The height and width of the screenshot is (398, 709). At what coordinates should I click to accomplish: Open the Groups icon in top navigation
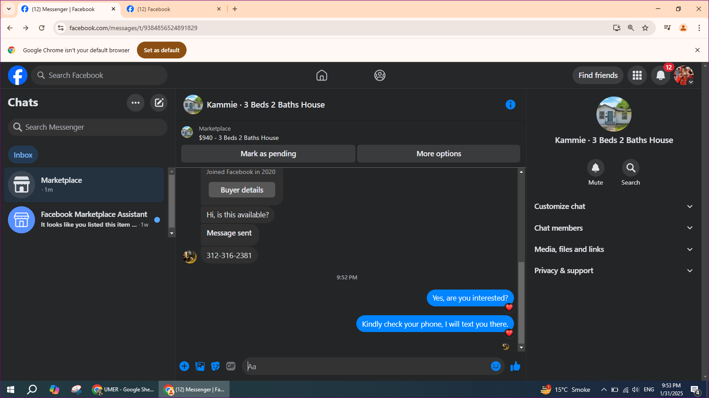click(380, 76)
